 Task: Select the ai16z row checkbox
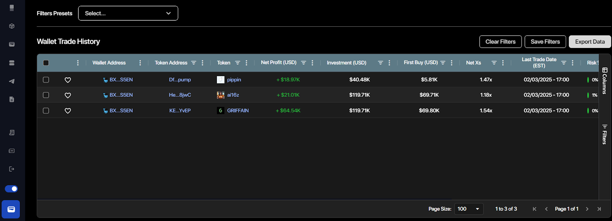pos(46,95)
